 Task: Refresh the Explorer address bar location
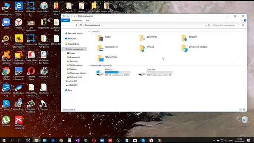click(x=209, y=25)
